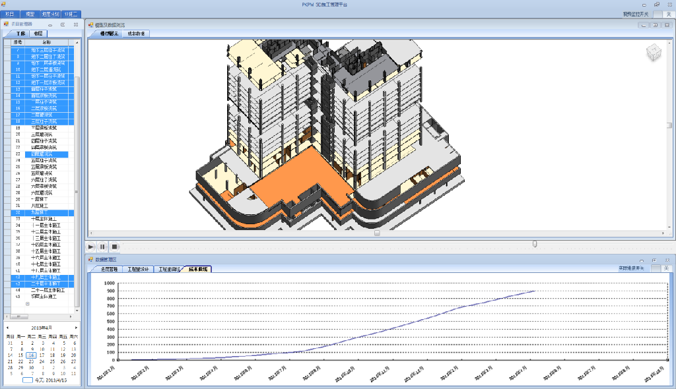Select row 33 十层主体施工

click(42, 219)
